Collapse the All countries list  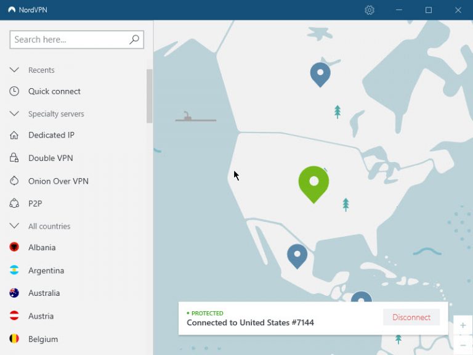pos(14,226)
